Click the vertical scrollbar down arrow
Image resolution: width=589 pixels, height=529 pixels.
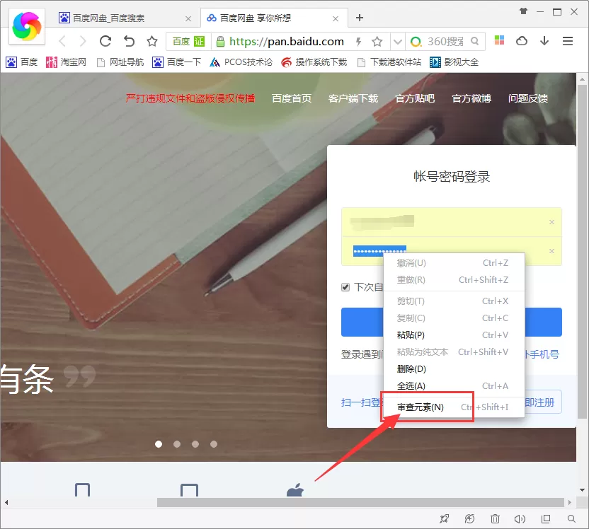tap(582, 490)
